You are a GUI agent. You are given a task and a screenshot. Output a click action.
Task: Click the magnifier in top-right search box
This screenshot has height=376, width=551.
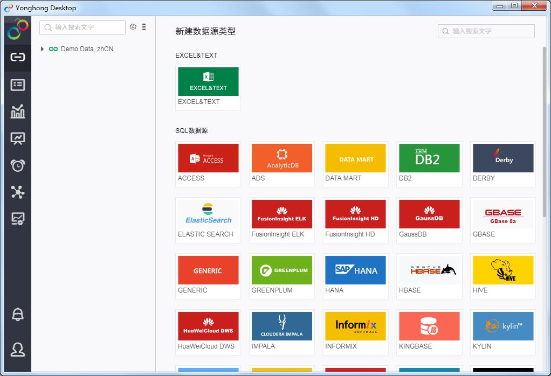(445, 31)
